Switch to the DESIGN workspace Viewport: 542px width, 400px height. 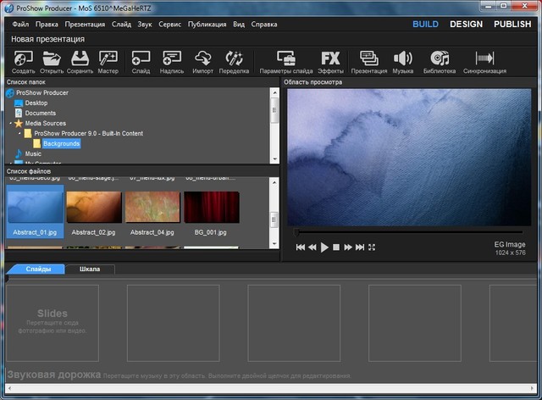tap(466, 25)
